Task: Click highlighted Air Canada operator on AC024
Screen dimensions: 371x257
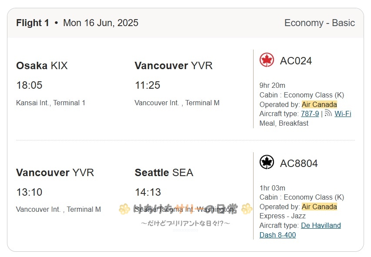Action: pos(319,104)
